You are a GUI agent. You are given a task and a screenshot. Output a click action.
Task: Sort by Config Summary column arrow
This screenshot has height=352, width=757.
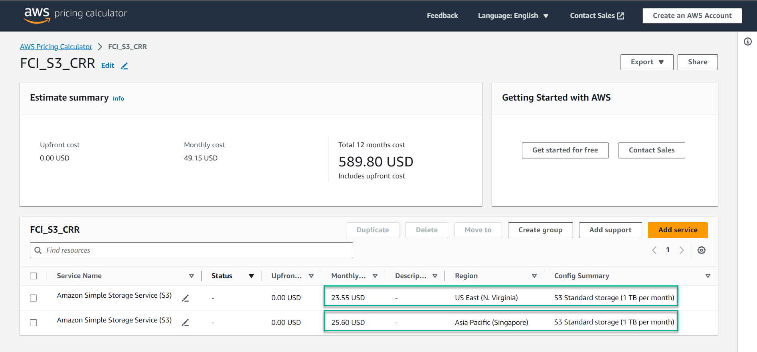[708, 276]
